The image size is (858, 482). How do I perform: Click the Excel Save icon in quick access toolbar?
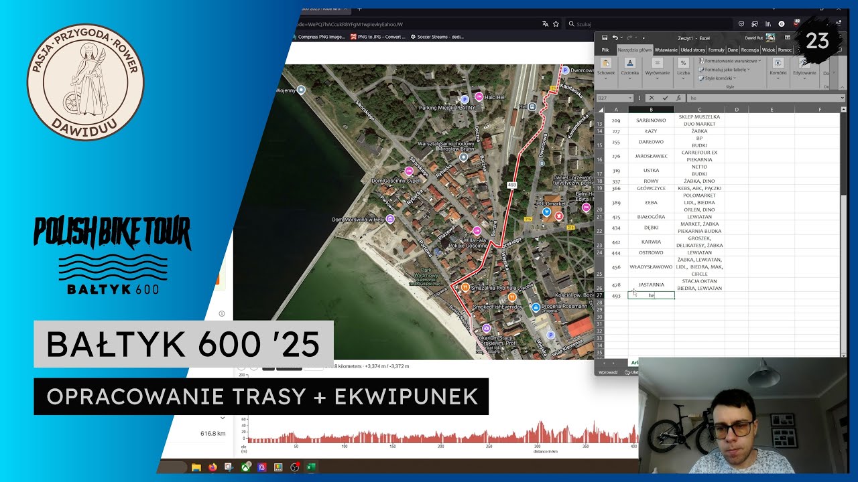[x=605, y=37]
